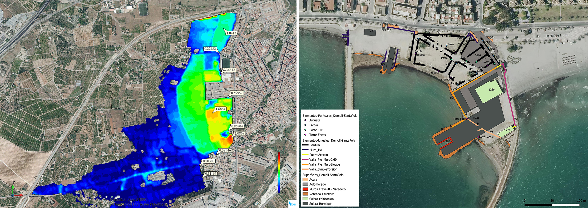Select the Arqueta point symbol in legend
Viewport: 588px width, 208px height.
click(x=305, y=120)
